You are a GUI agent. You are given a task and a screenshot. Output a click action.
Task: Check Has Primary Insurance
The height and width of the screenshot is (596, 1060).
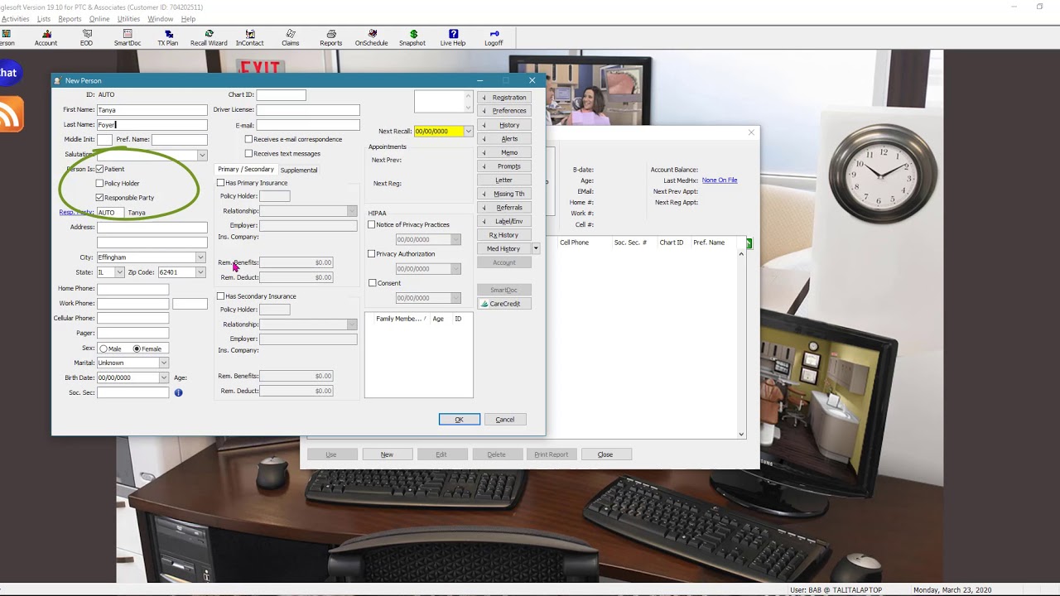tap(220, 183)
